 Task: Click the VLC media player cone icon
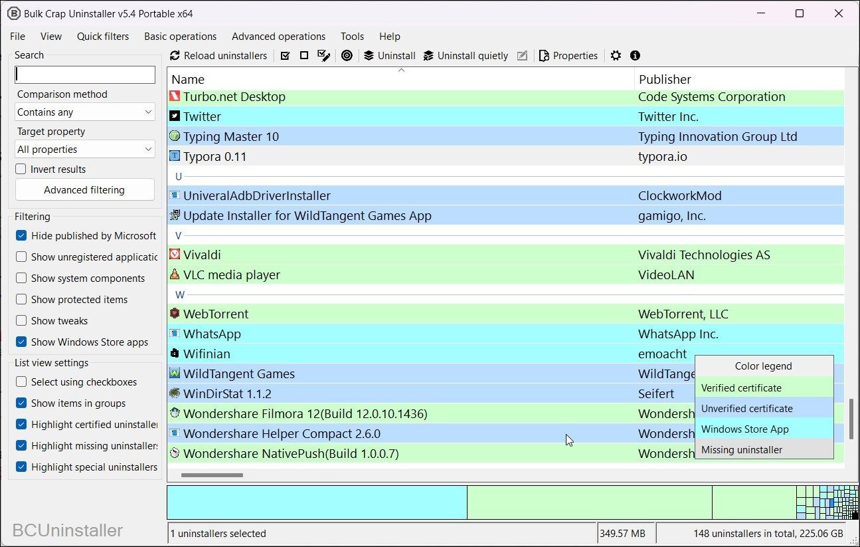tap(175, 274)
